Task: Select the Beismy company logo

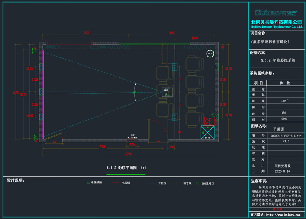Action: click(276, 13)
